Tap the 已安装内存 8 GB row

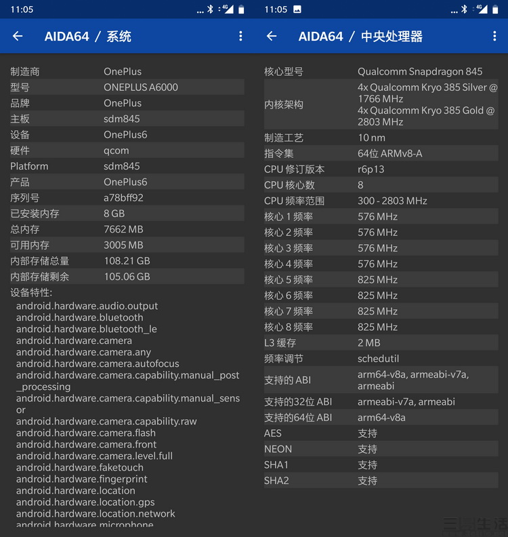(x=127, y=214)
